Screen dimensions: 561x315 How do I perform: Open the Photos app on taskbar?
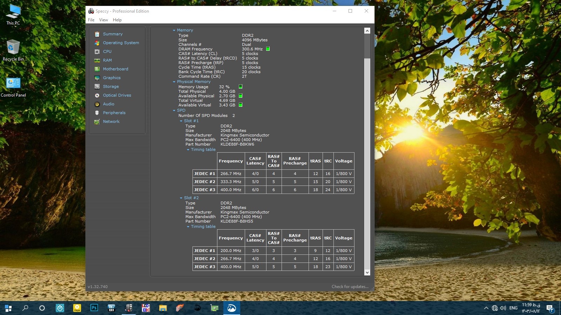pyautogui.click(x=232, y=308)
